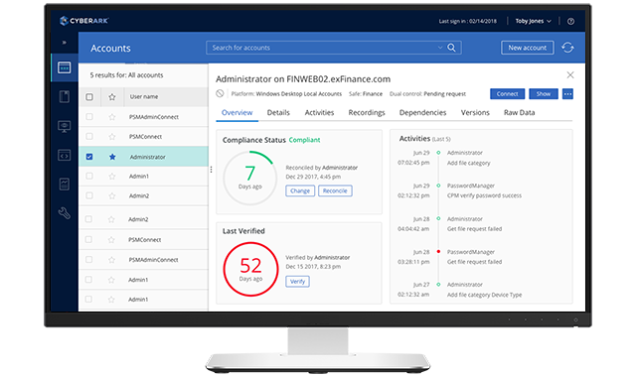Open the reports chart icon in the sidebar
The height and width of the screenshot is (377, 636).
coord(64,185)
